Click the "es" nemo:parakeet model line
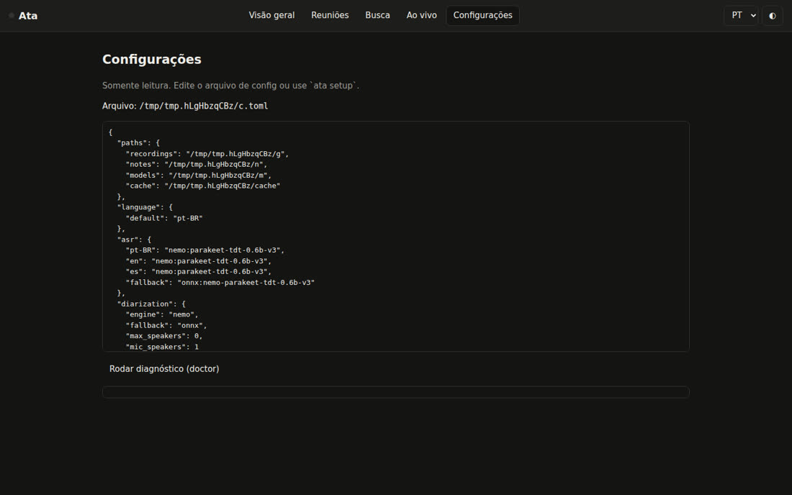 click(199, 271)
